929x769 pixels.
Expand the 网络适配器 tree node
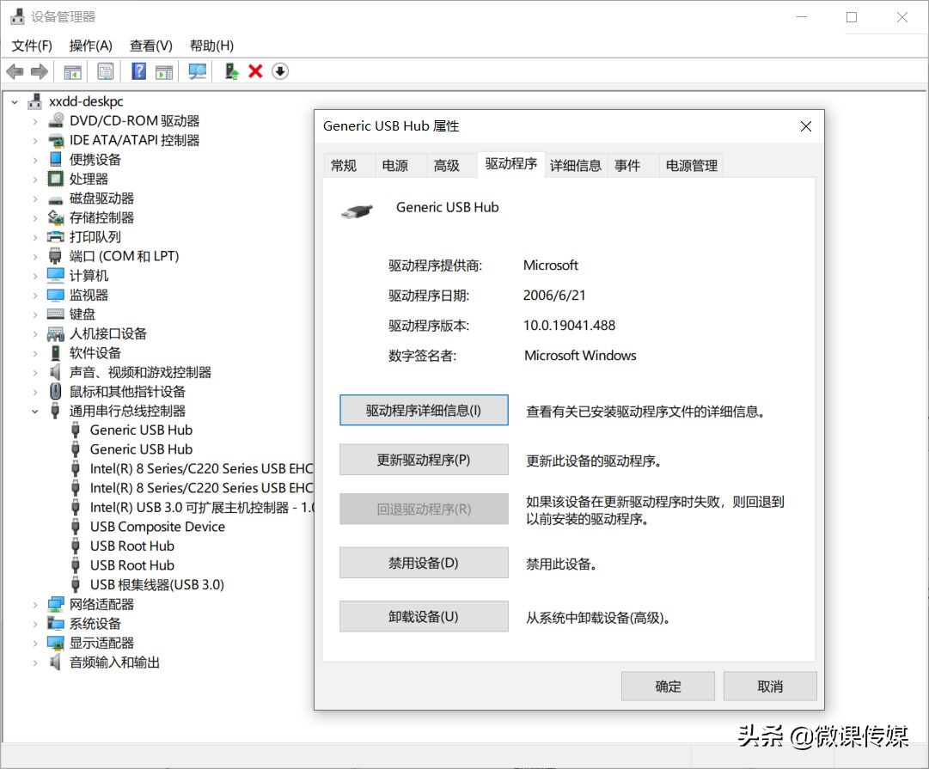click(x=34, y=604)
